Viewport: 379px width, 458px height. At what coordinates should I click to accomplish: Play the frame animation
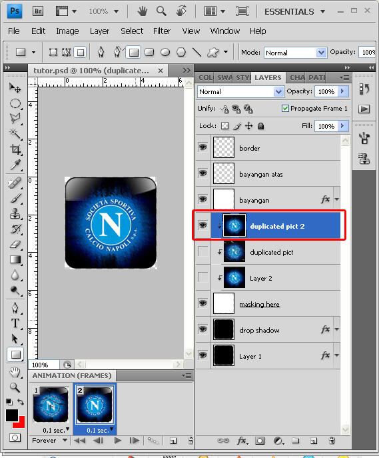[118, 441]
